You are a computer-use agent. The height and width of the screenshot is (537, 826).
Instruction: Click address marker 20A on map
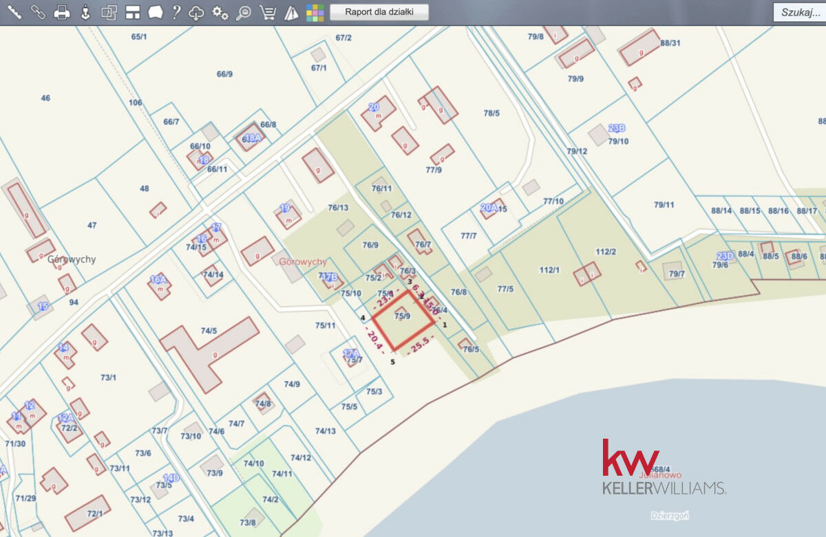pyautogui.click(x=489, y=208)
